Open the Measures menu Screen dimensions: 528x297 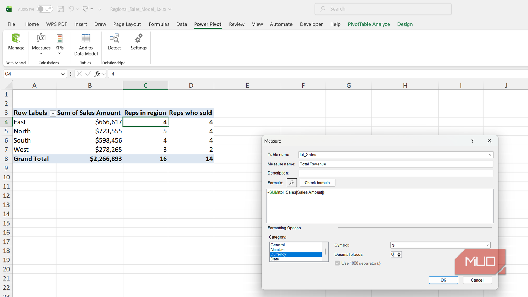click(41, 44)
